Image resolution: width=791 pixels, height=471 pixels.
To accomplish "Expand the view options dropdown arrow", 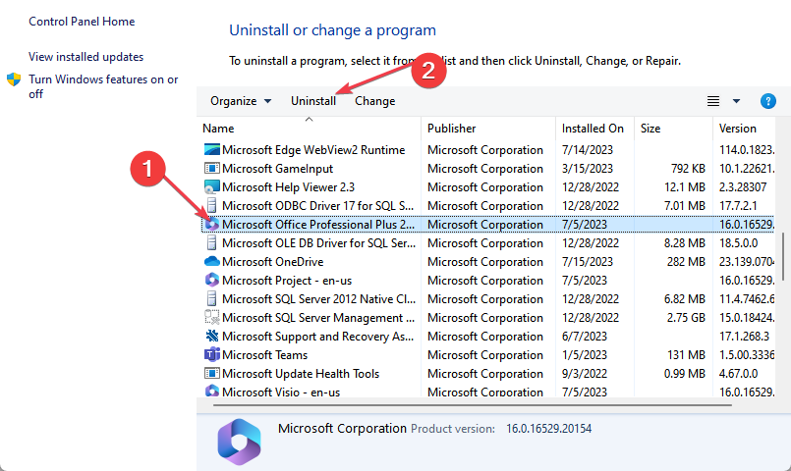I will (737, 101).
